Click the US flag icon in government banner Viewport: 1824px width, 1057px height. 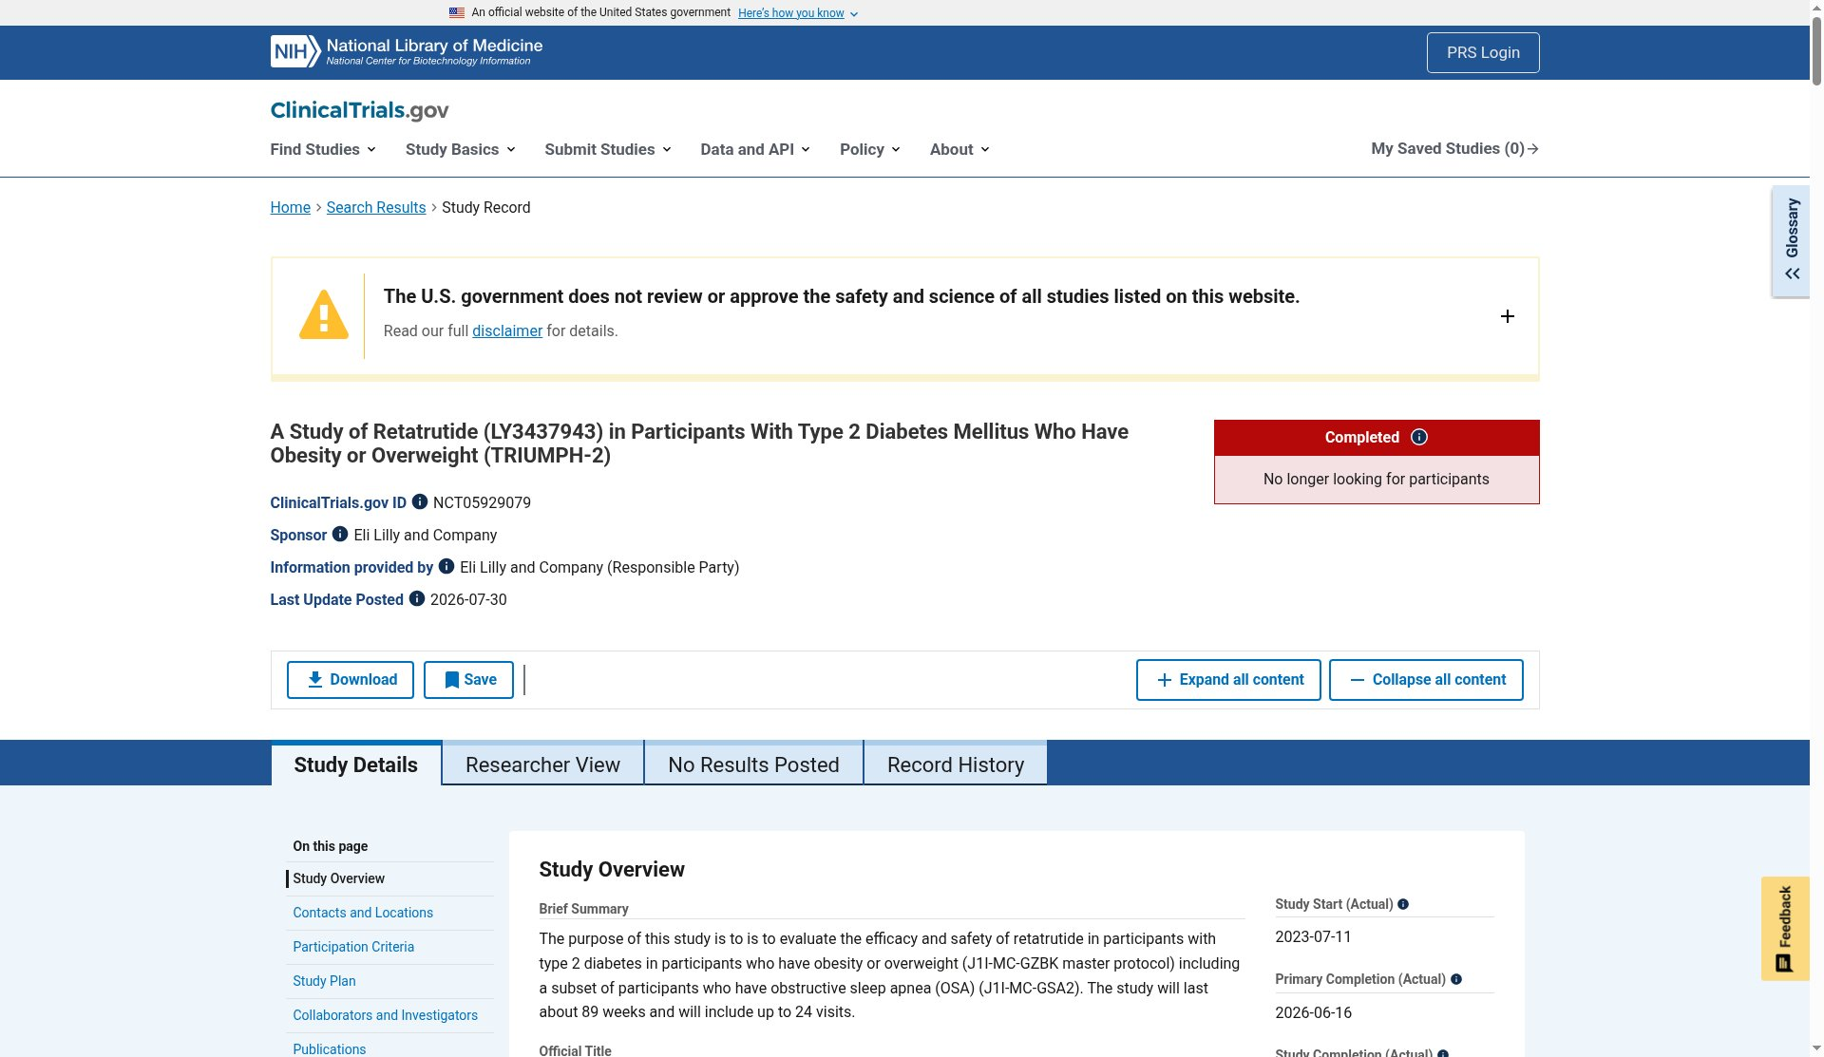[x=457, y=12]
